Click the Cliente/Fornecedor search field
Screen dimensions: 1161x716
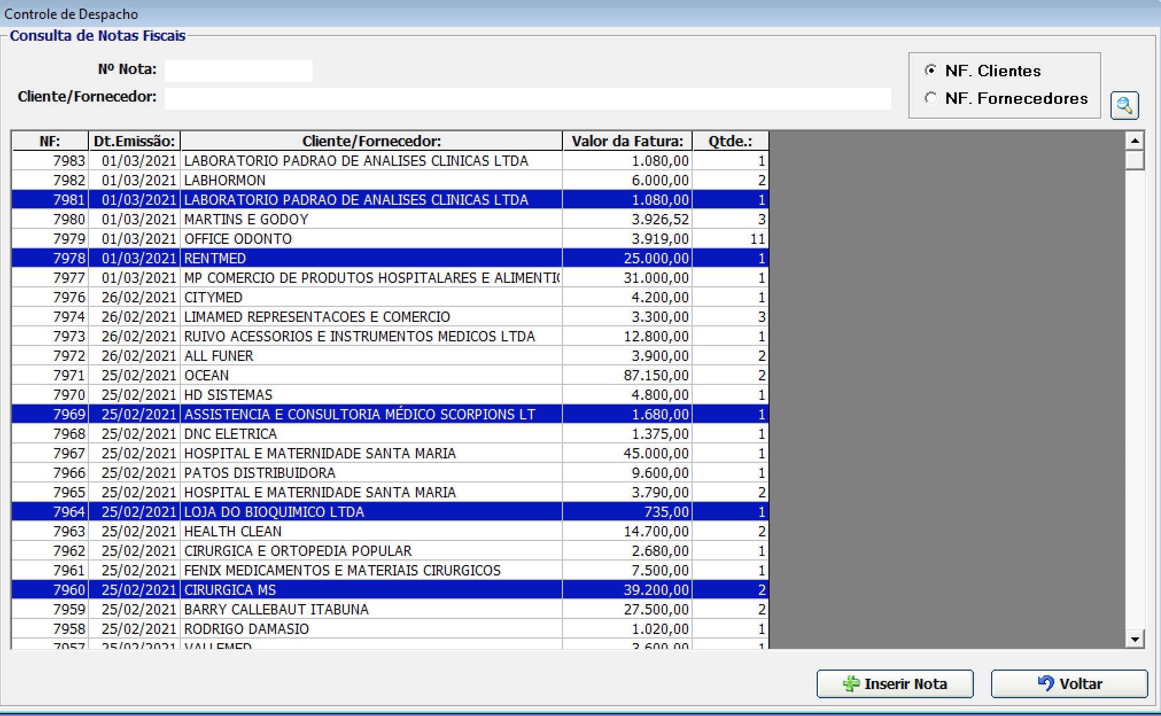[527, 98]
